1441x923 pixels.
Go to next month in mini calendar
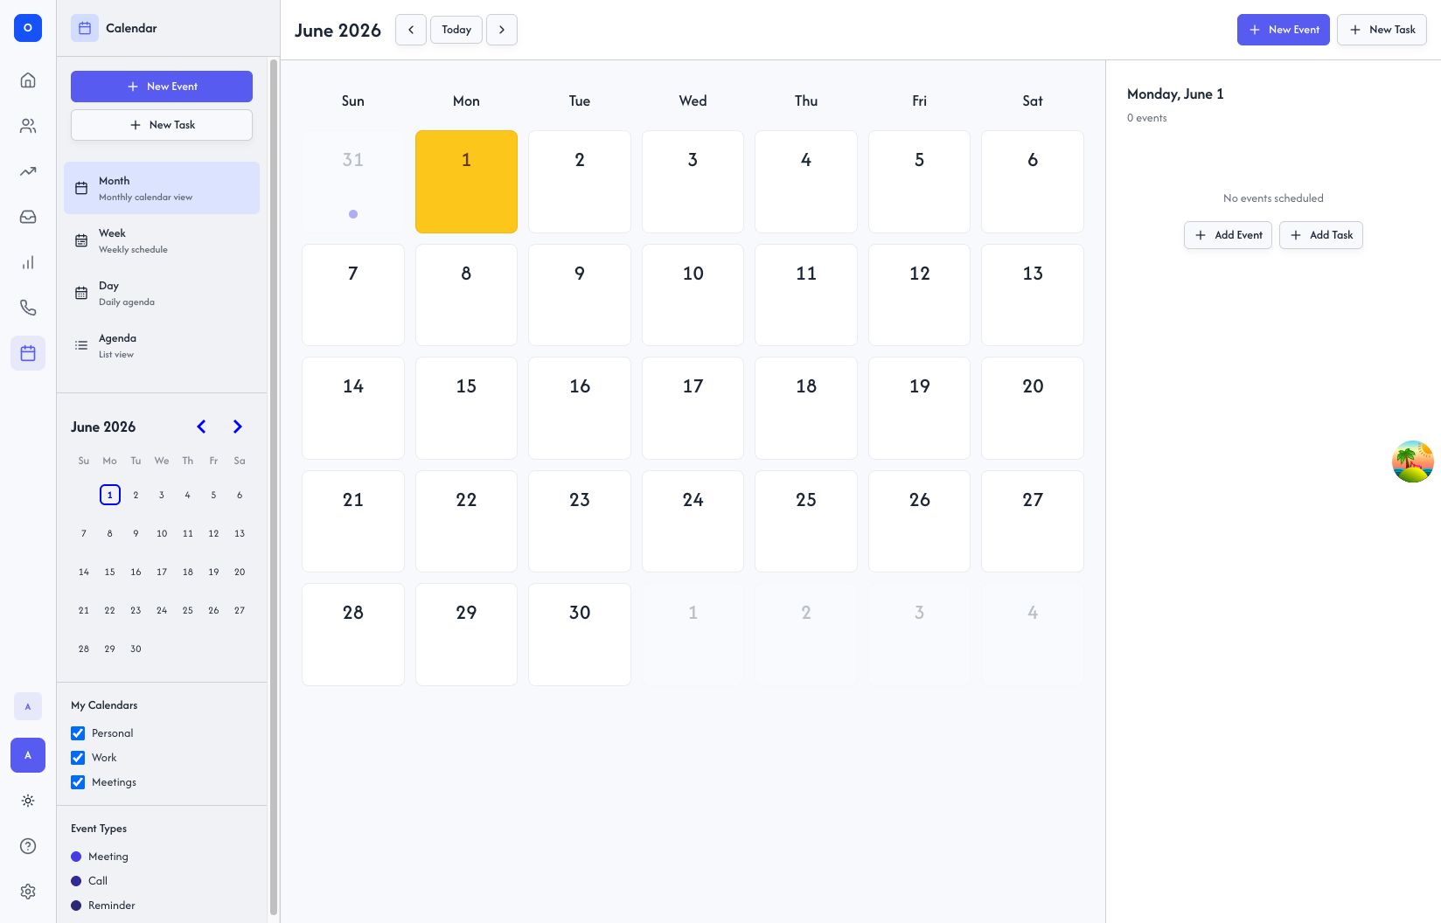[x=238, y=427]
